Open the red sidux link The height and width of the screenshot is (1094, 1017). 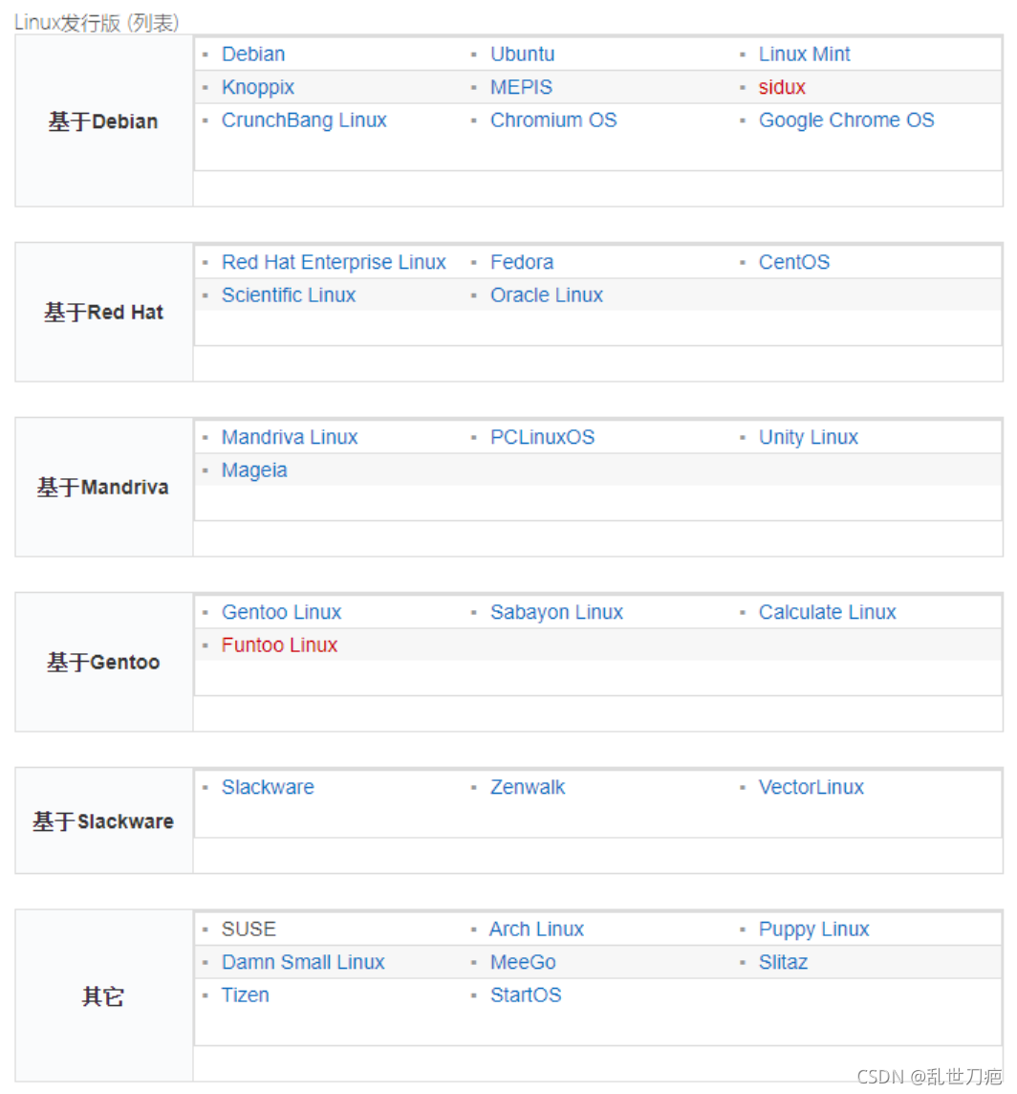tap(782, 87)
